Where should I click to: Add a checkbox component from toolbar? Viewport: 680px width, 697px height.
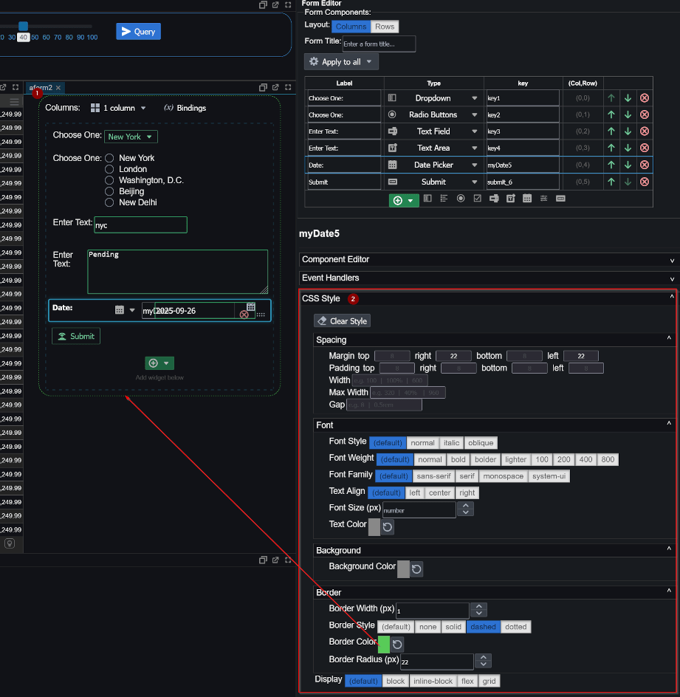tap(477, 199)
